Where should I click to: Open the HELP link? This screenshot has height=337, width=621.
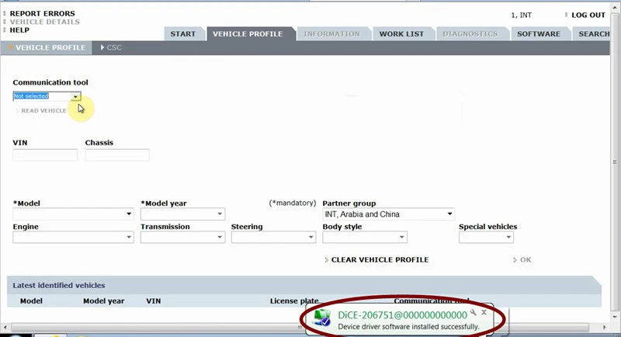pos(19,30)
